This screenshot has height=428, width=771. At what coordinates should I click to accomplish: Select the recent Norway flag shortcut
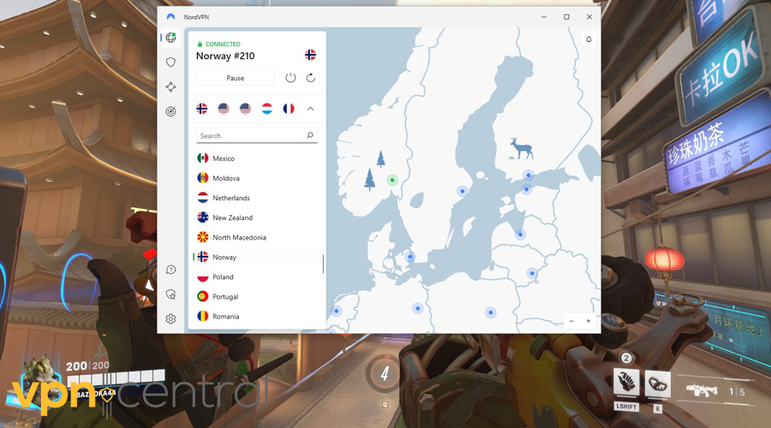(201, 109)
